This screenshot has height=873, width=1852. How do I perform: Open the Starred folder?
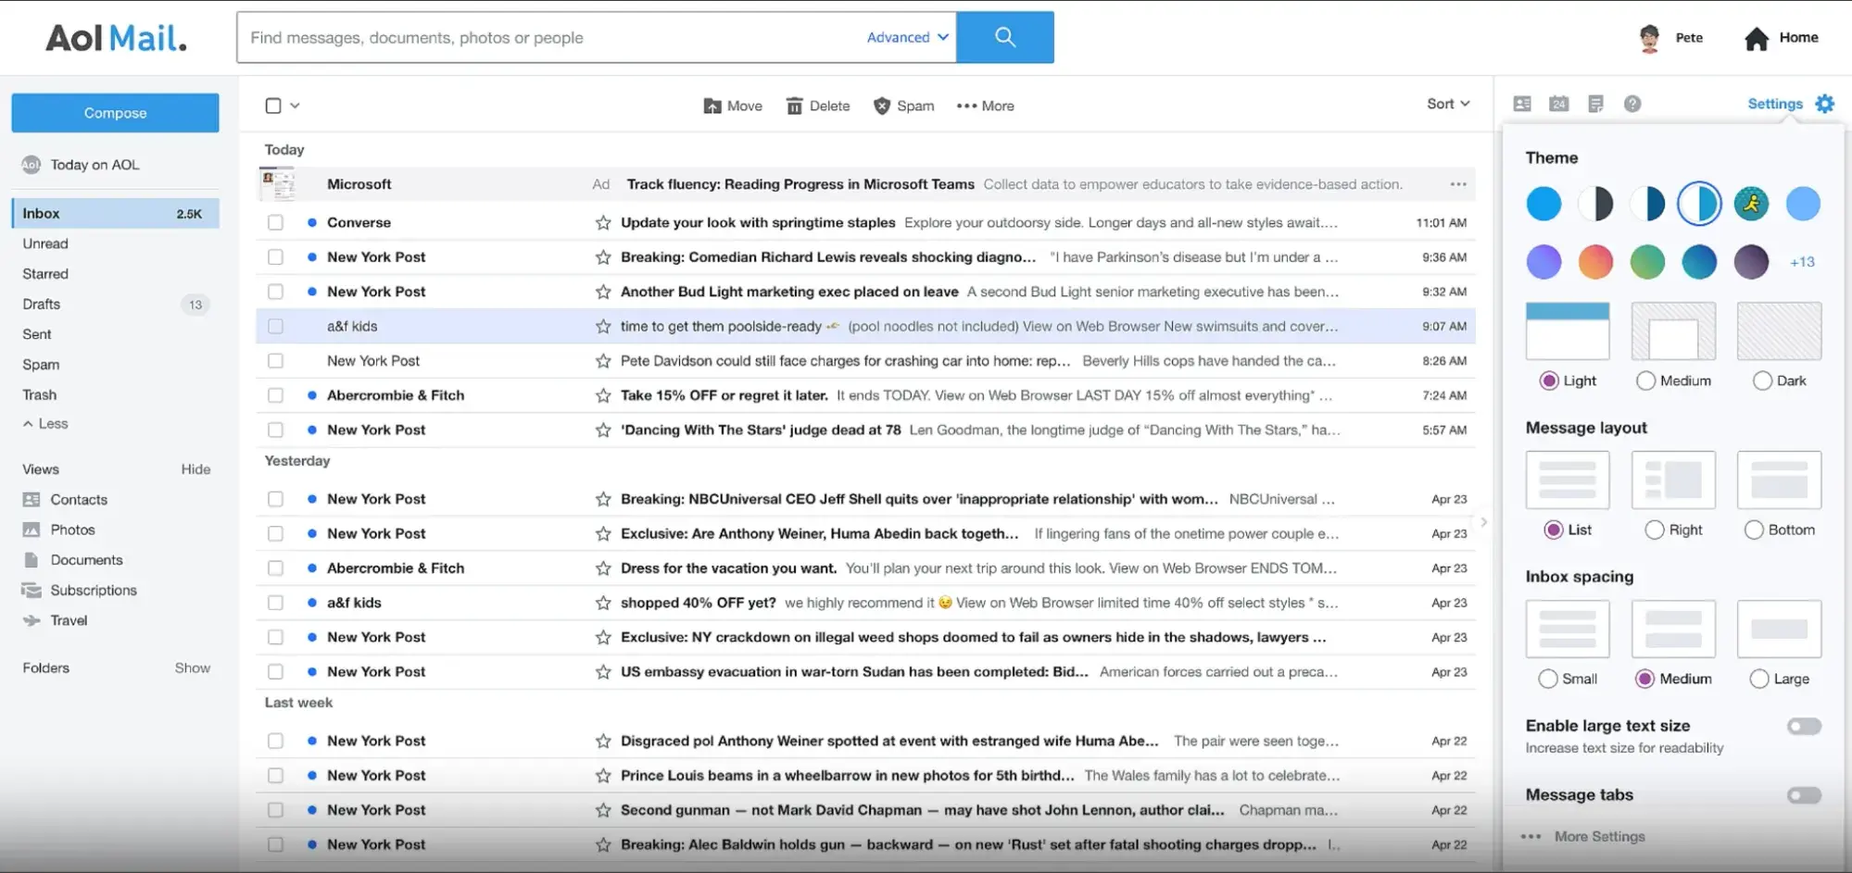45,274
